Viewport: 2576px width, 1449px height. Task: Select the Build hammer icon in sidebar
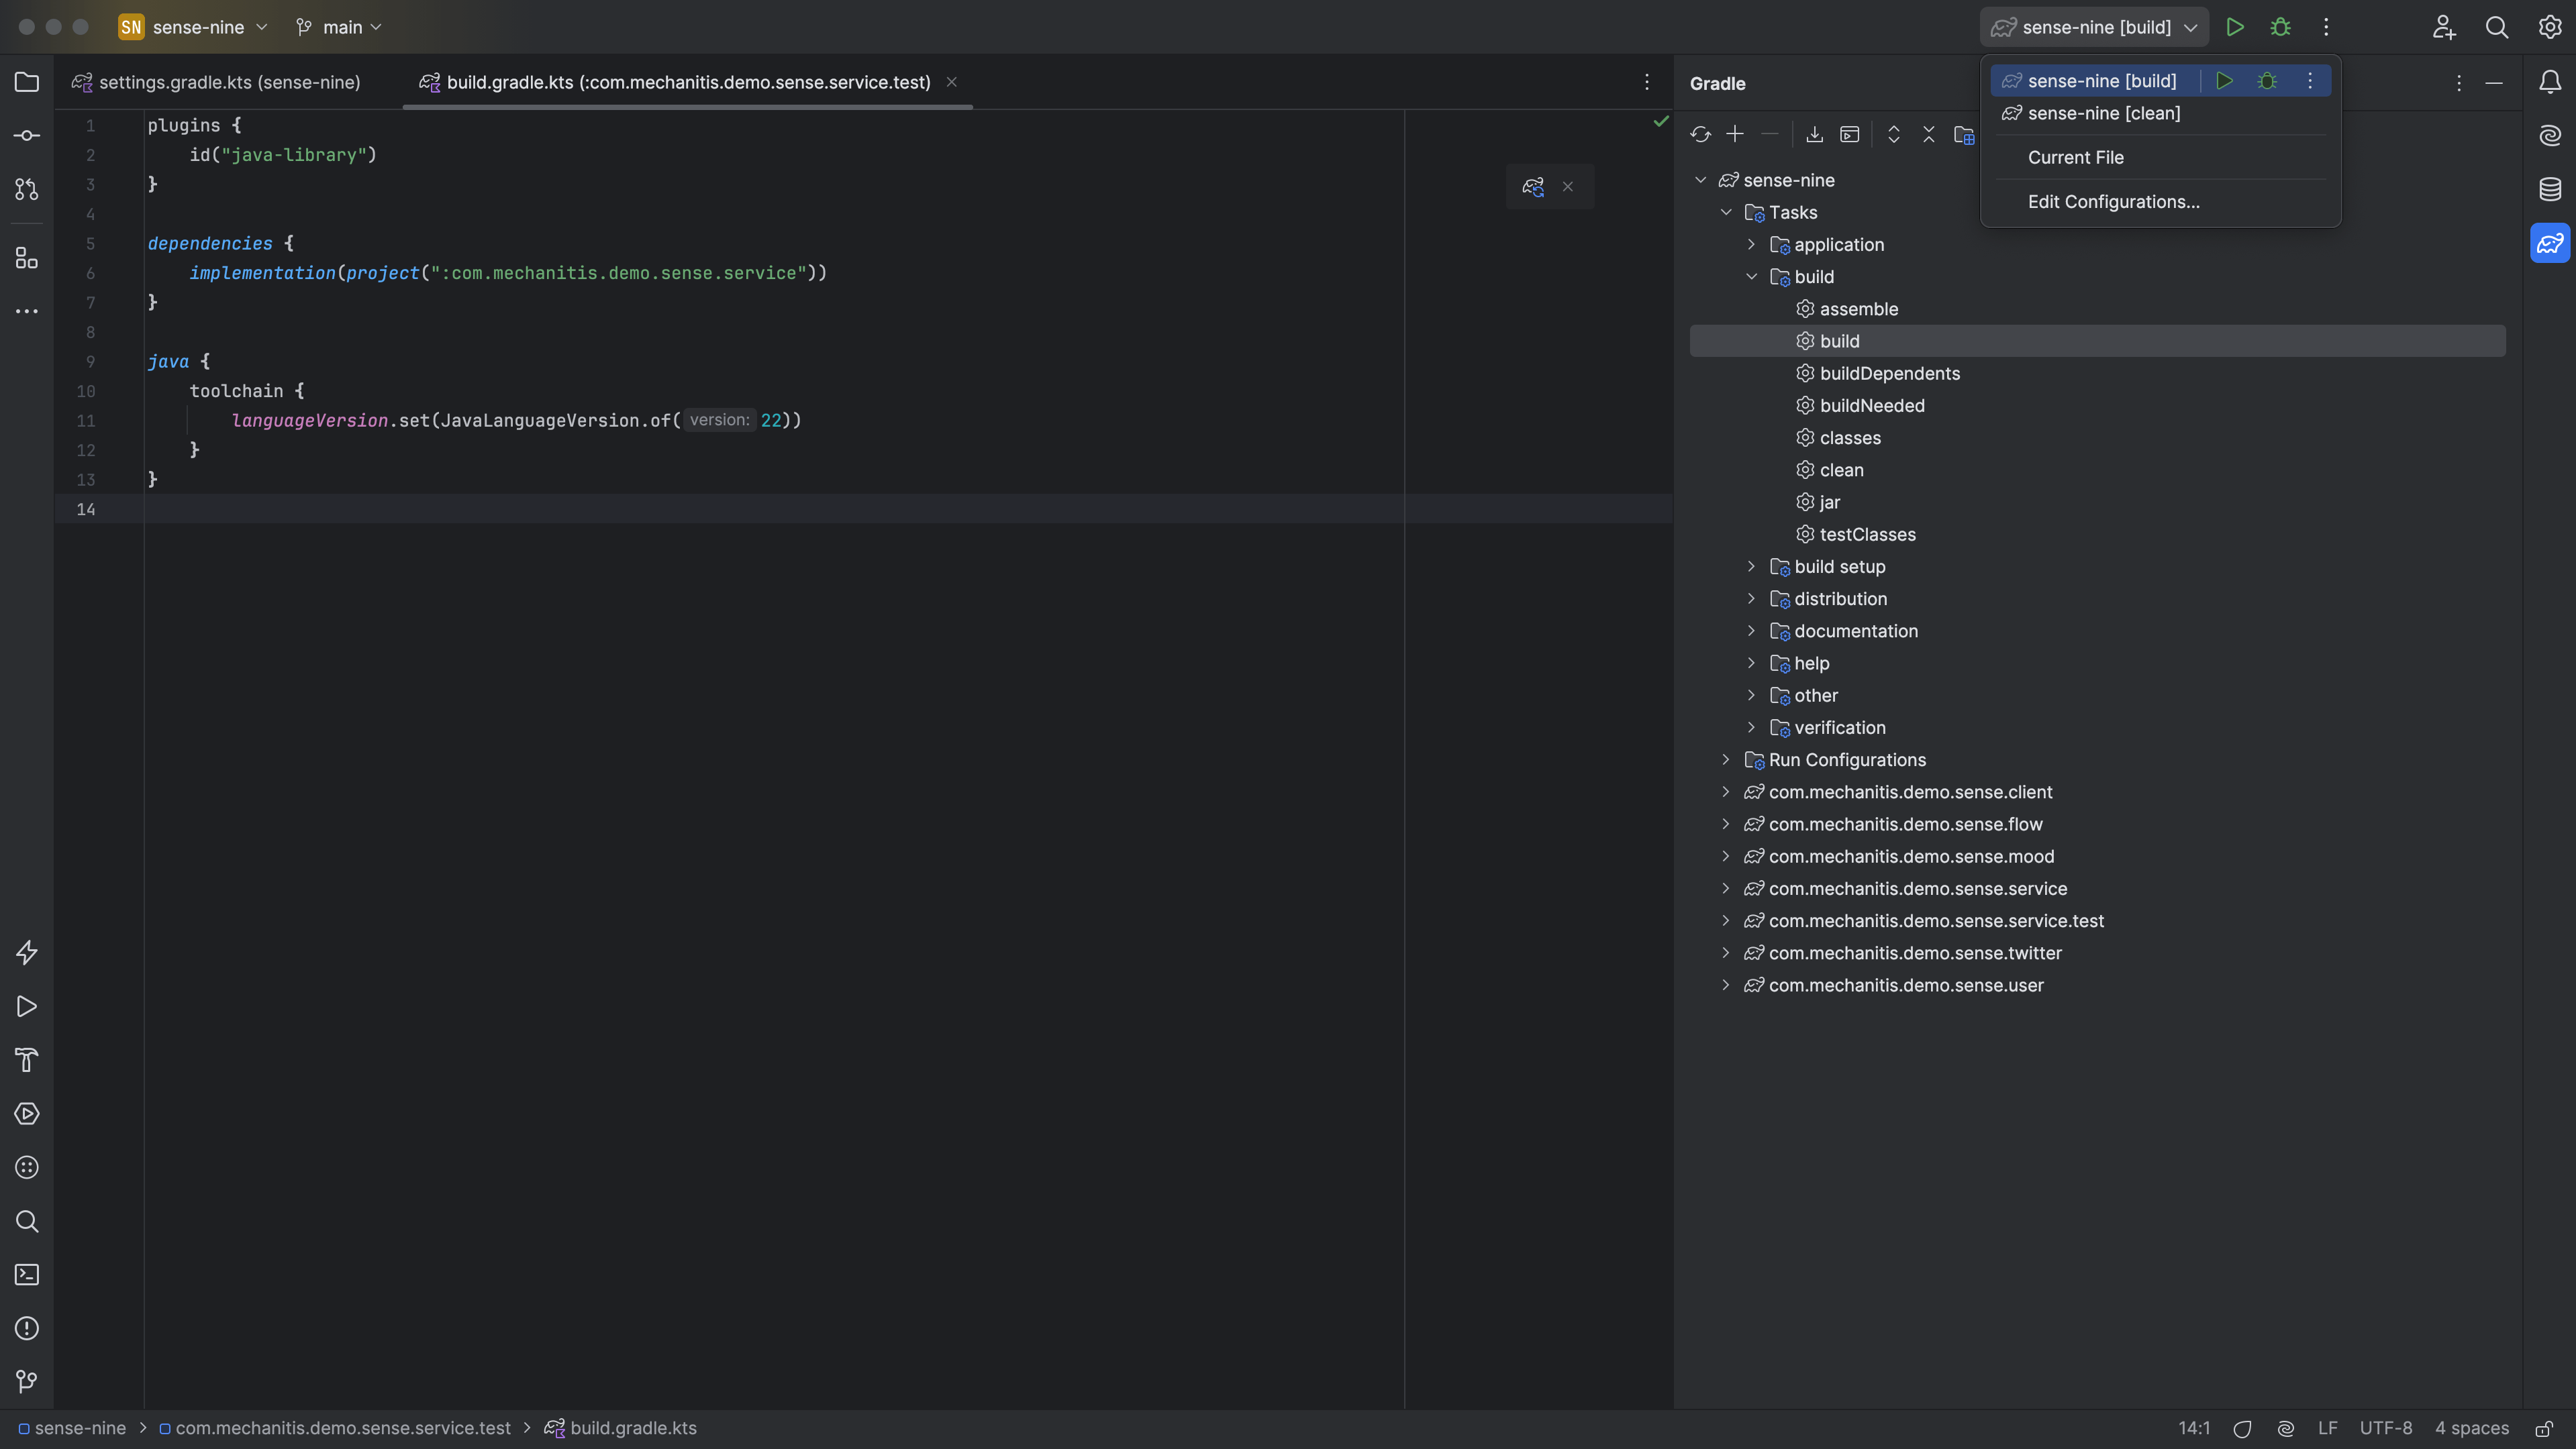[x=26, y=1059]
